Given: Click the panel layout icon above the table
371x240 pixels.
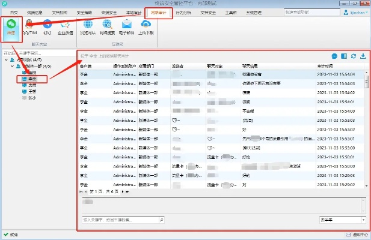Looking at the screenshot, I should pos(344,56).
